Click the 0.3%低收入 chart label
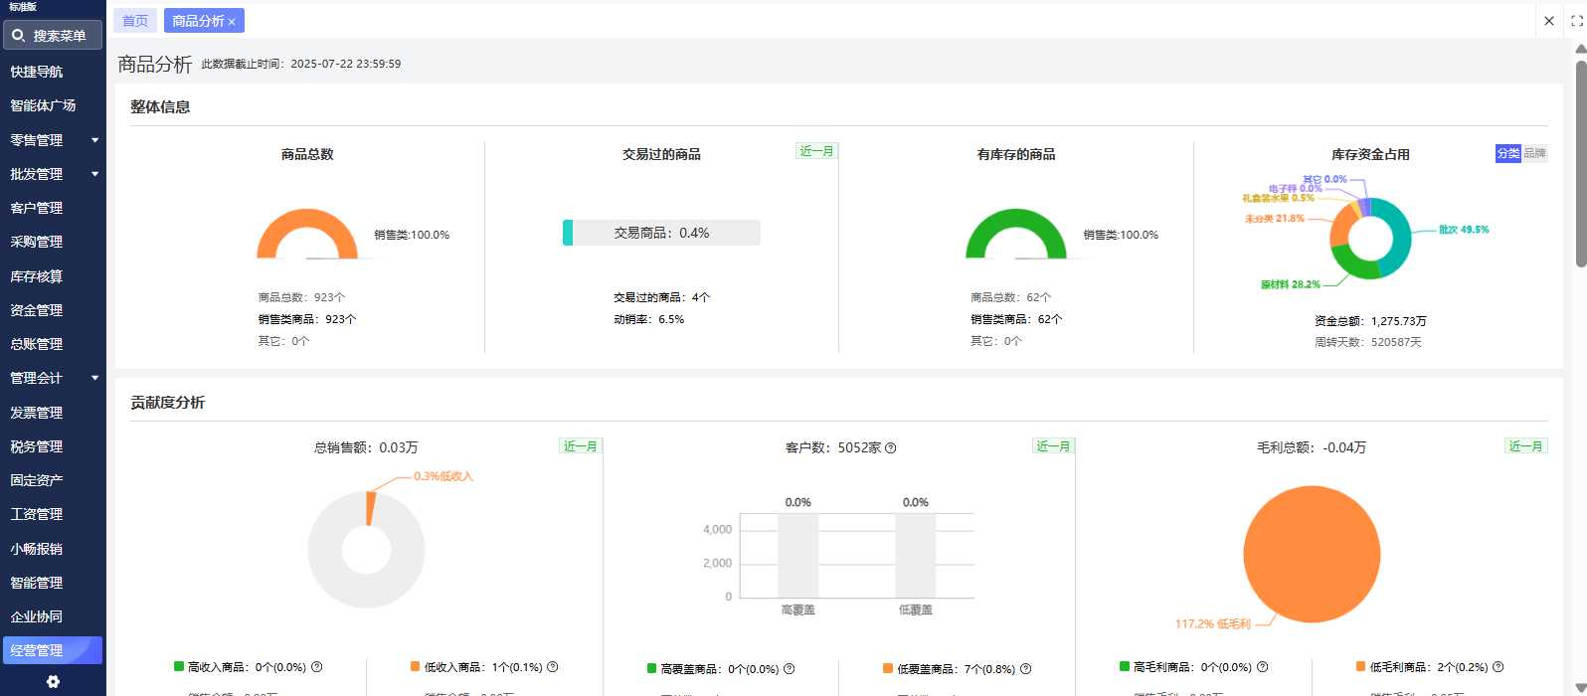1587x696 pixels. [443, 476]
